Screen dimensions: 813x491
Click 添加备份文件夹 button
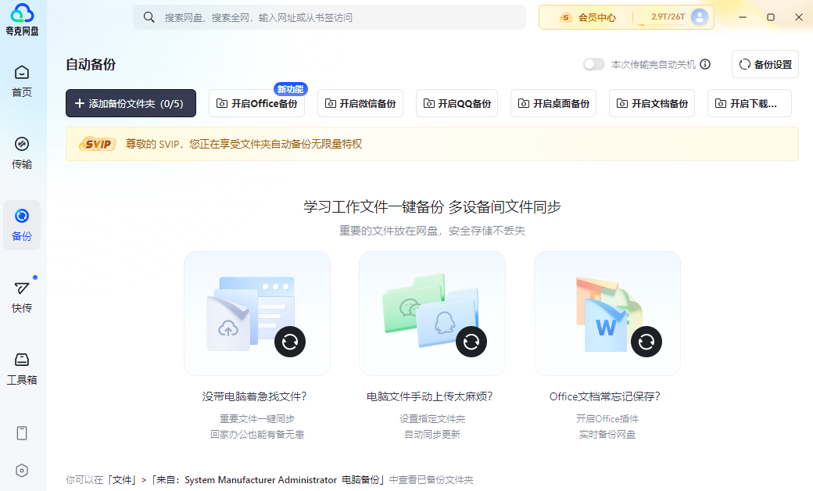tap(131, 103)
